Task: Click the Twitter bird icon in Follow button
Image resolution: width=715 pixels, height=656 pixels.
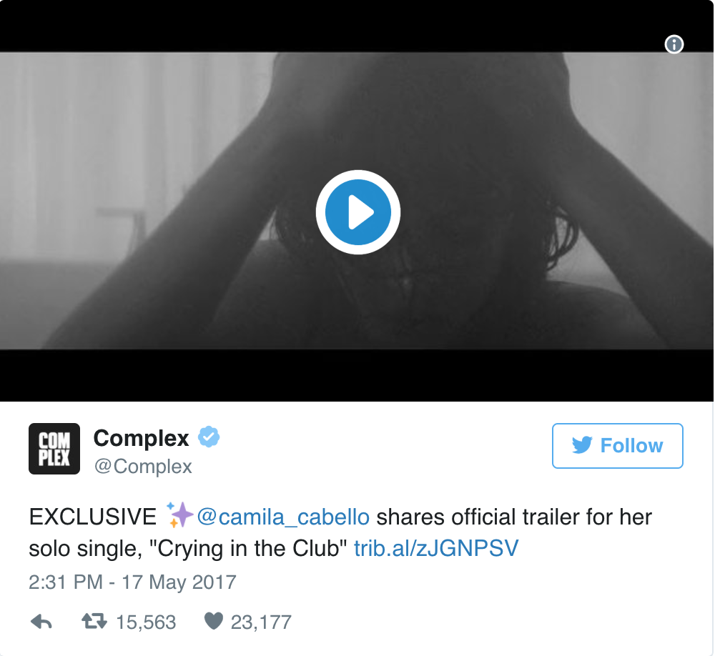Action: pyautogui.click(x=582, y=445)
